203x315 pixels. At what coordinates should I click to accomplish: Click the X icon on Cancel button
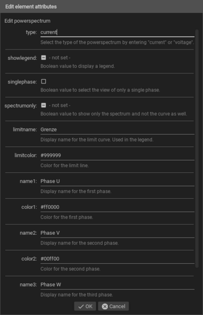click(105, 306)
